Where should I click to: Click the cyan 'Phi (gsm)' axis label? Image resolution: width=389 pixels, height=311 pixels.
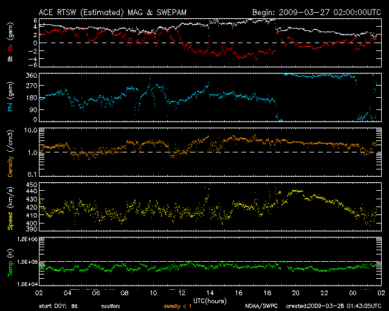click(x=10, y=97)
